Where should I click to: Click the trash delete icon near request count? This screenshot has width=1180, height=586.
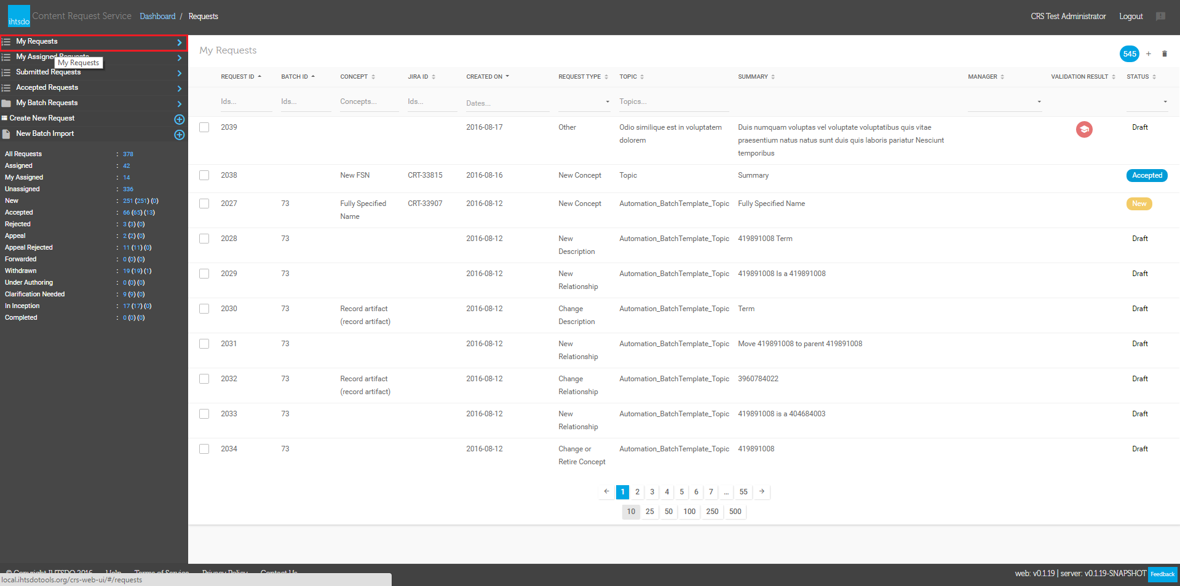tap(1164, 54)
